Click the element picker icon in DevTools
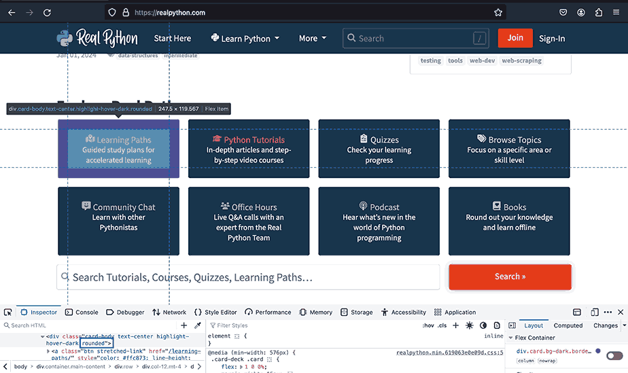This screenshot has width=628, height=373. (x=8, y=312)
